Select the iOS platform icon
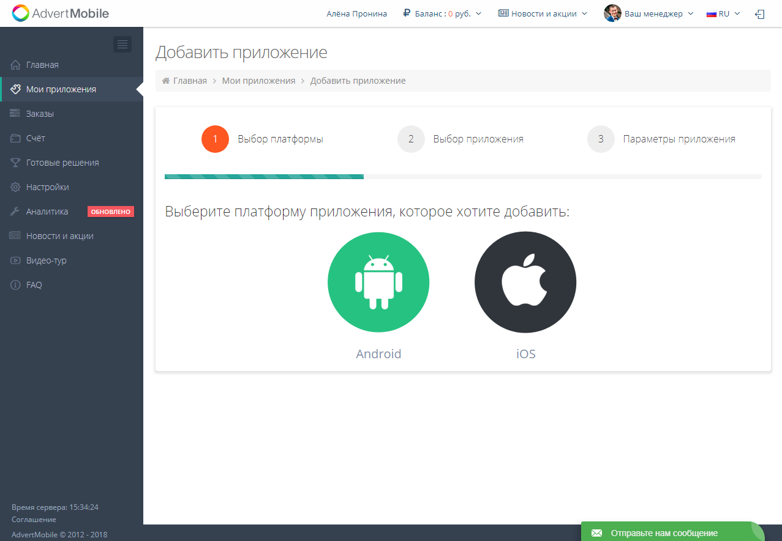 coord(525,282)
